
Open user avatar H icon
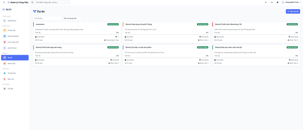point(283,2)
